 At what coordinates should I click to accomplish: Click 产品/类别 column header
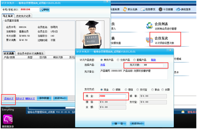coord(9,57)
